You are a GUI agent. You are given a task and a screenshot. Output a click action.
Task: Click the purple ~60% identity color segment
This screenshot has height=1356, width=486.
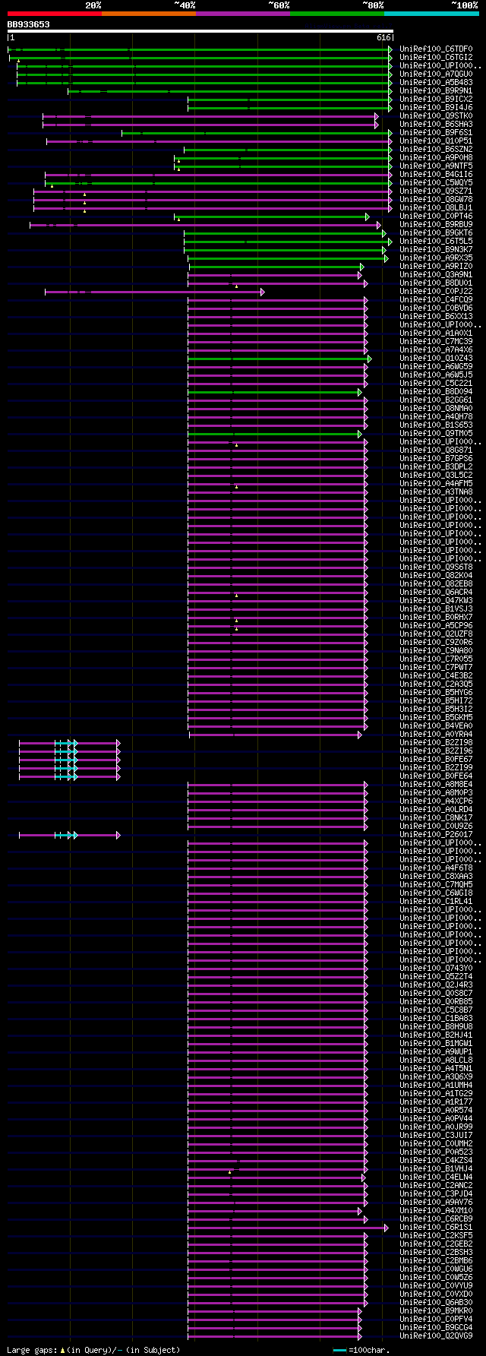243,14
